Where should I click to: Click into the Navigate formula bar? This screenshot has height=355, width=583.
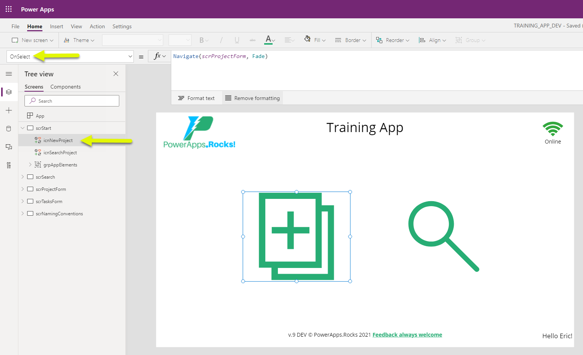point(377,70)
